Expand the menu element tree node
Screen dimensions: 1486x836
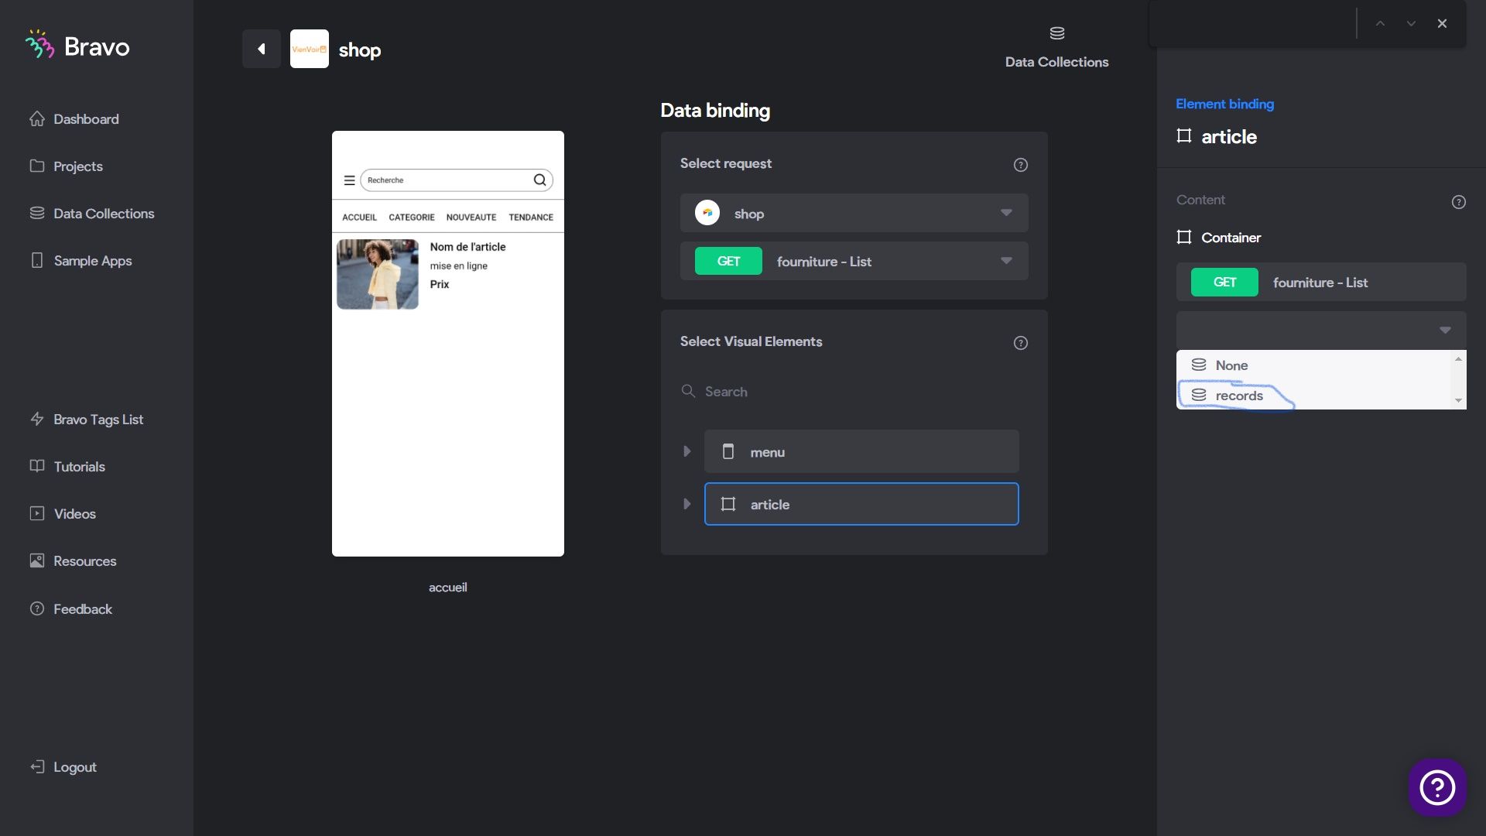tap(687, 451)
